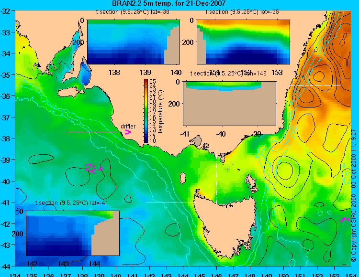Click the -32 latitude axis label
359x277 pixels.
click(5, 11)
